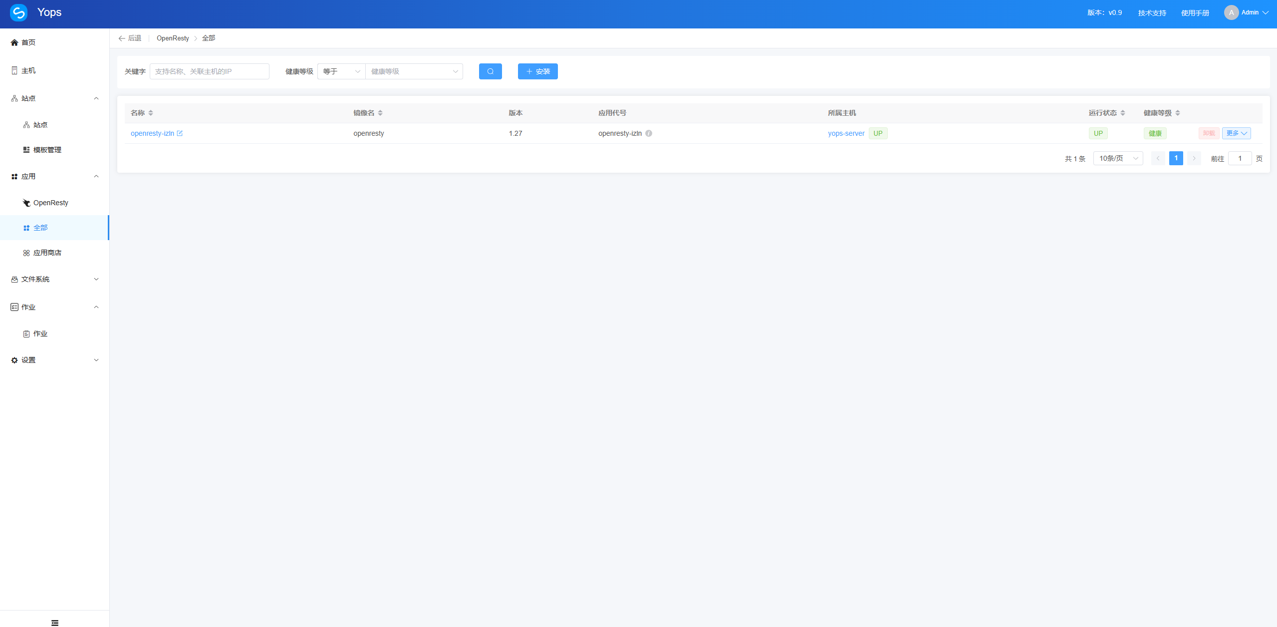Open 应用商店 in the sidebar
The height and width of the screenshot is (627, 1277).
pos(47,253)
